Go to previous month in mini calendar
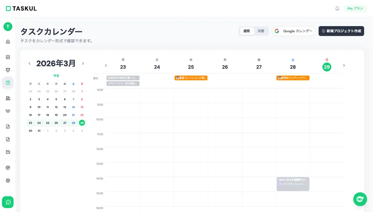The image size is (373, 212). pyautogui.click(x=29, y=64)
